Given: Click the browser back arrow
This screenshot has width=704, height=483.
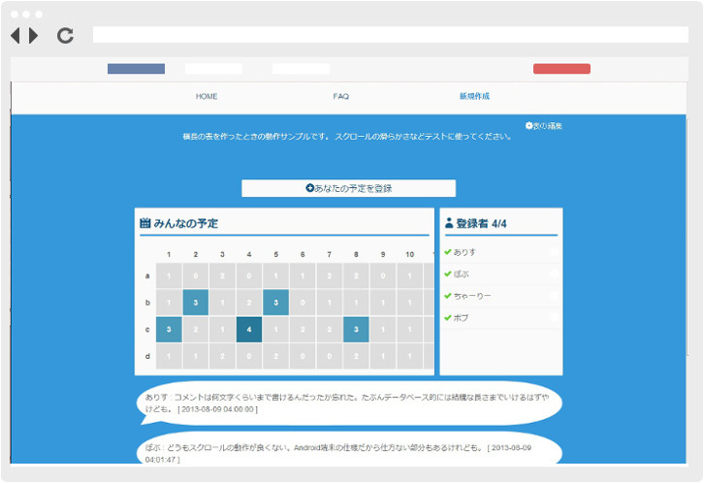Looking at the screenshot, I should click(16, 36).
